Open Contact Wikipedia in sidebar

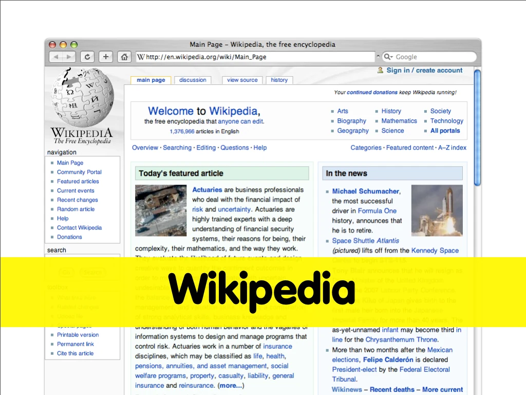coord(79,227)
